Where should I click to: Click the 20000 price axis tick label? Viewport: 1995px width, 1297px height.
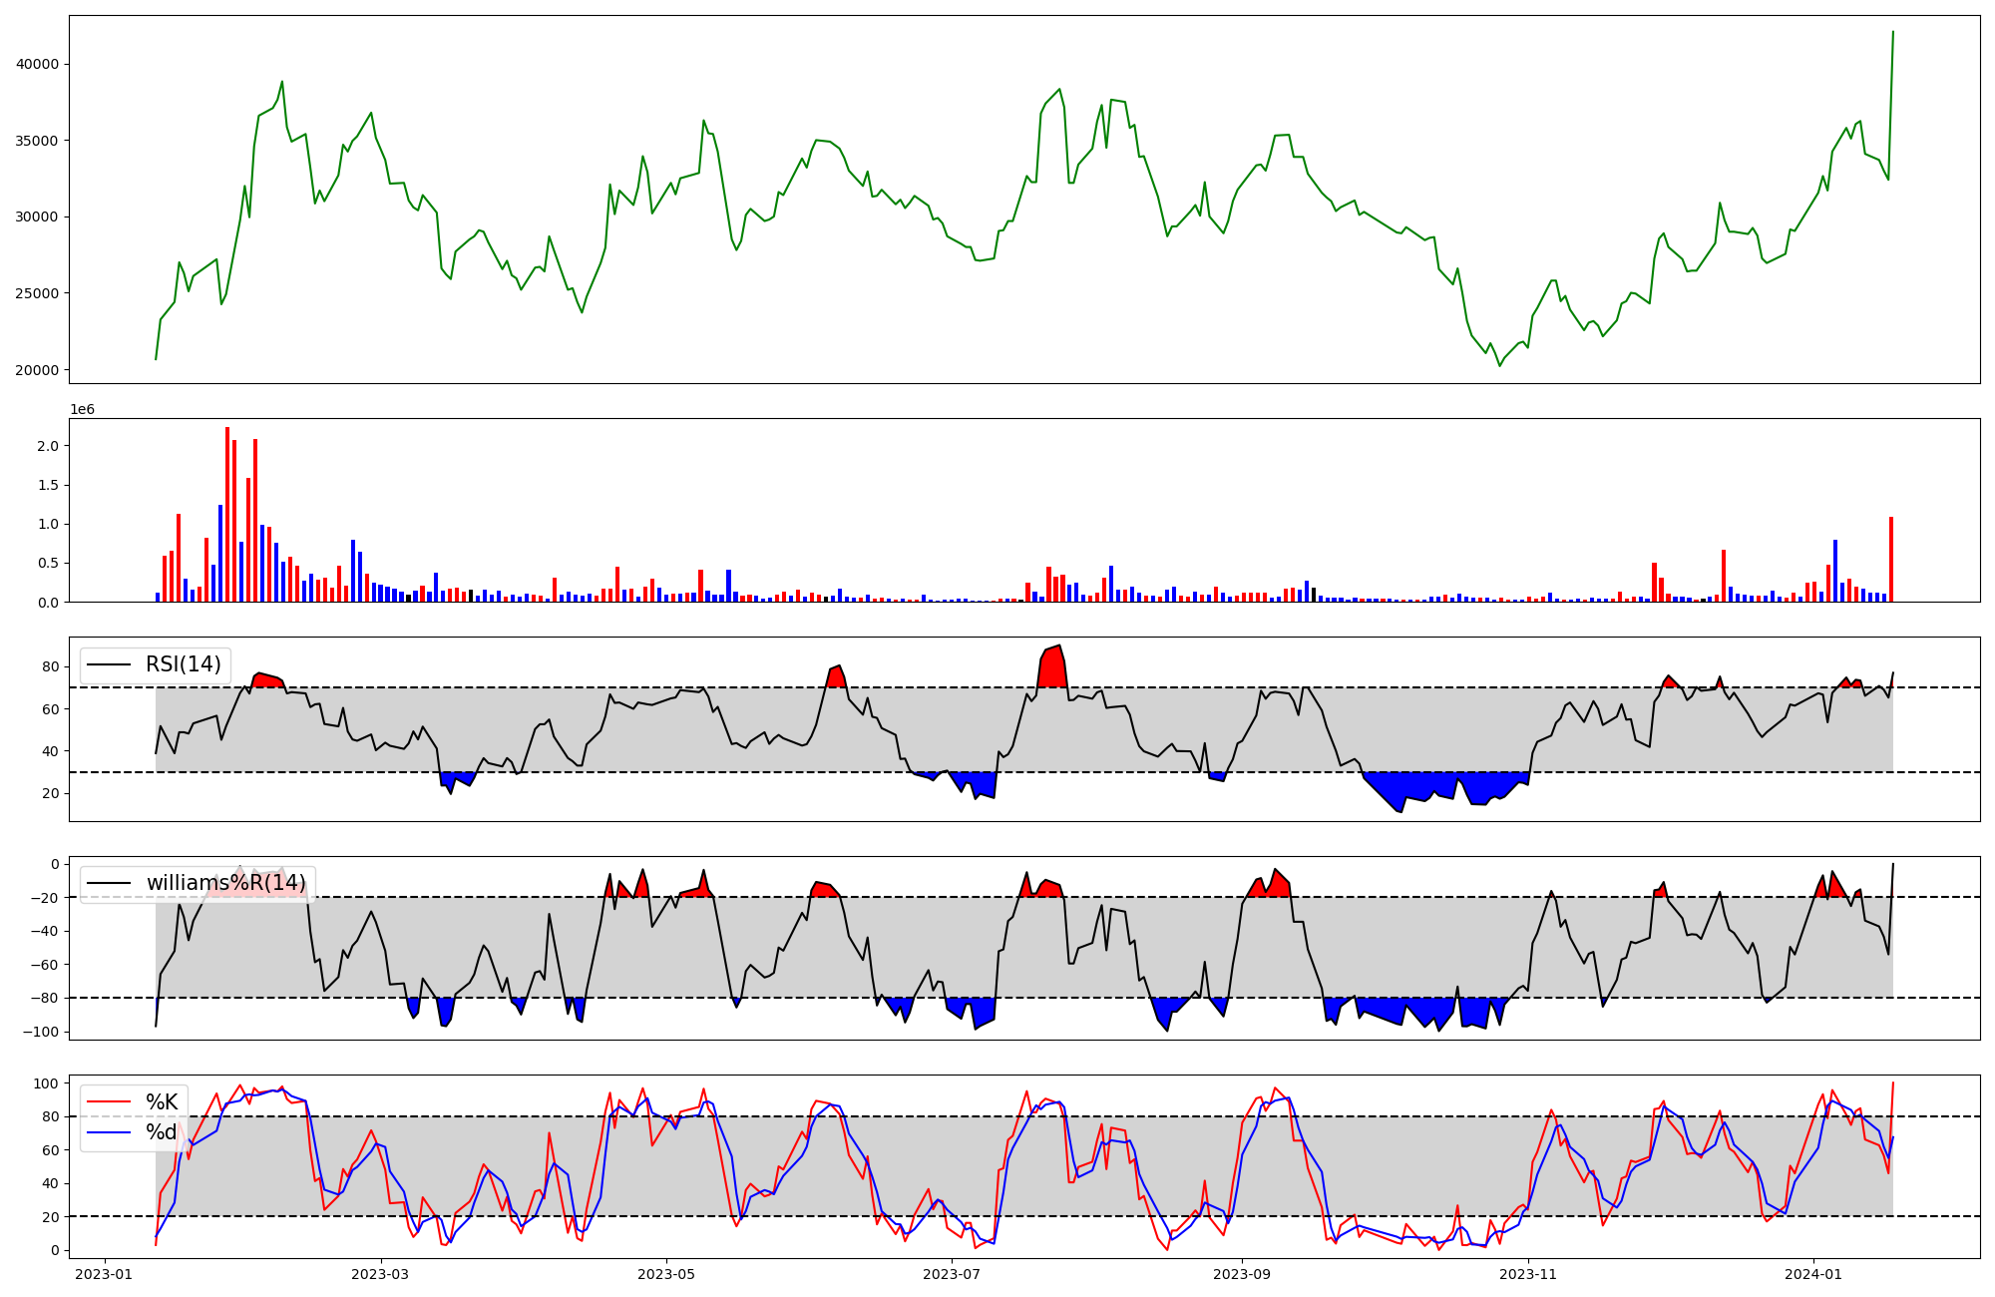click(38, 370)
